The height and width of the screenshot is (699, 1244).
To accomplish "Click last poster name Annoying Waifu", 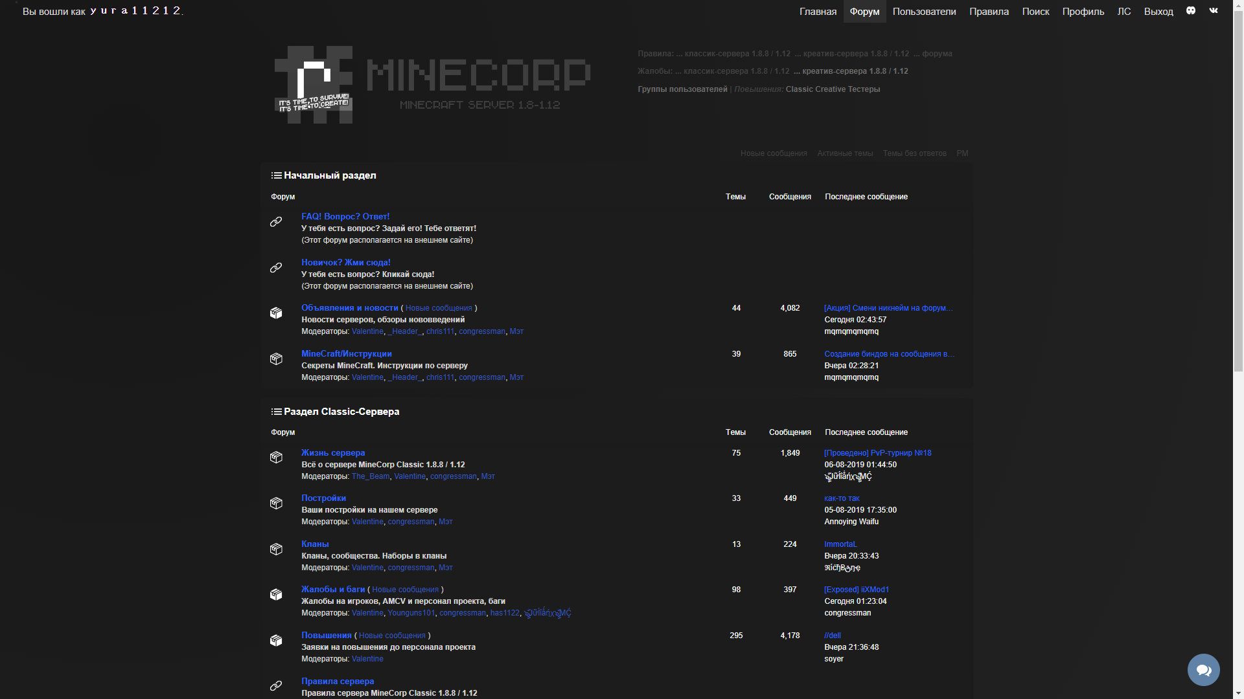I will (x=851, y=522).
